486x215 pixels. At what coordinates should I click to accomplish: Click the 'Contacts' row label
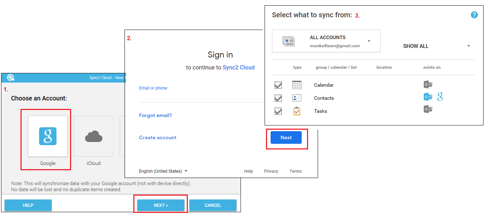[324, 98]
